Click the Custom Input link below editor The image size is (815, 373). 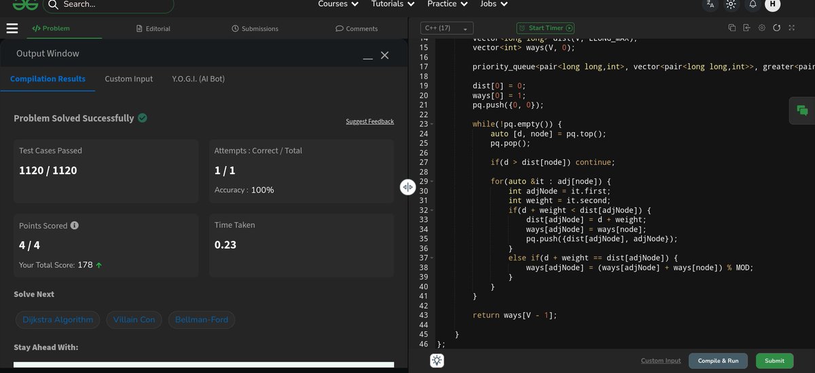click(x=661, y=361)
